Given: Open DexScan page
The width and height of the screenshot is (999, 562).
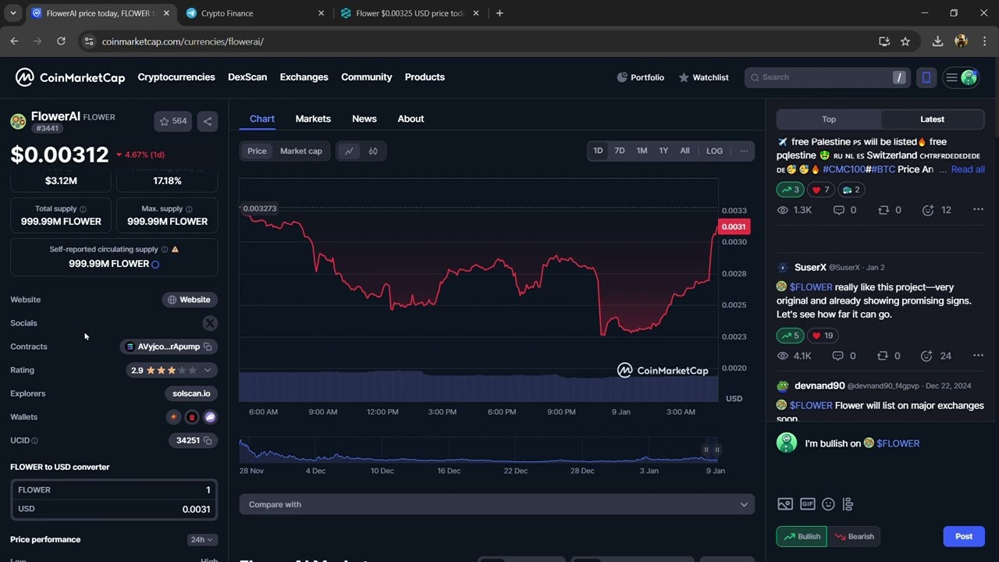Looking at the screenshot, I should pyautogui.click(x=247, y=77).
